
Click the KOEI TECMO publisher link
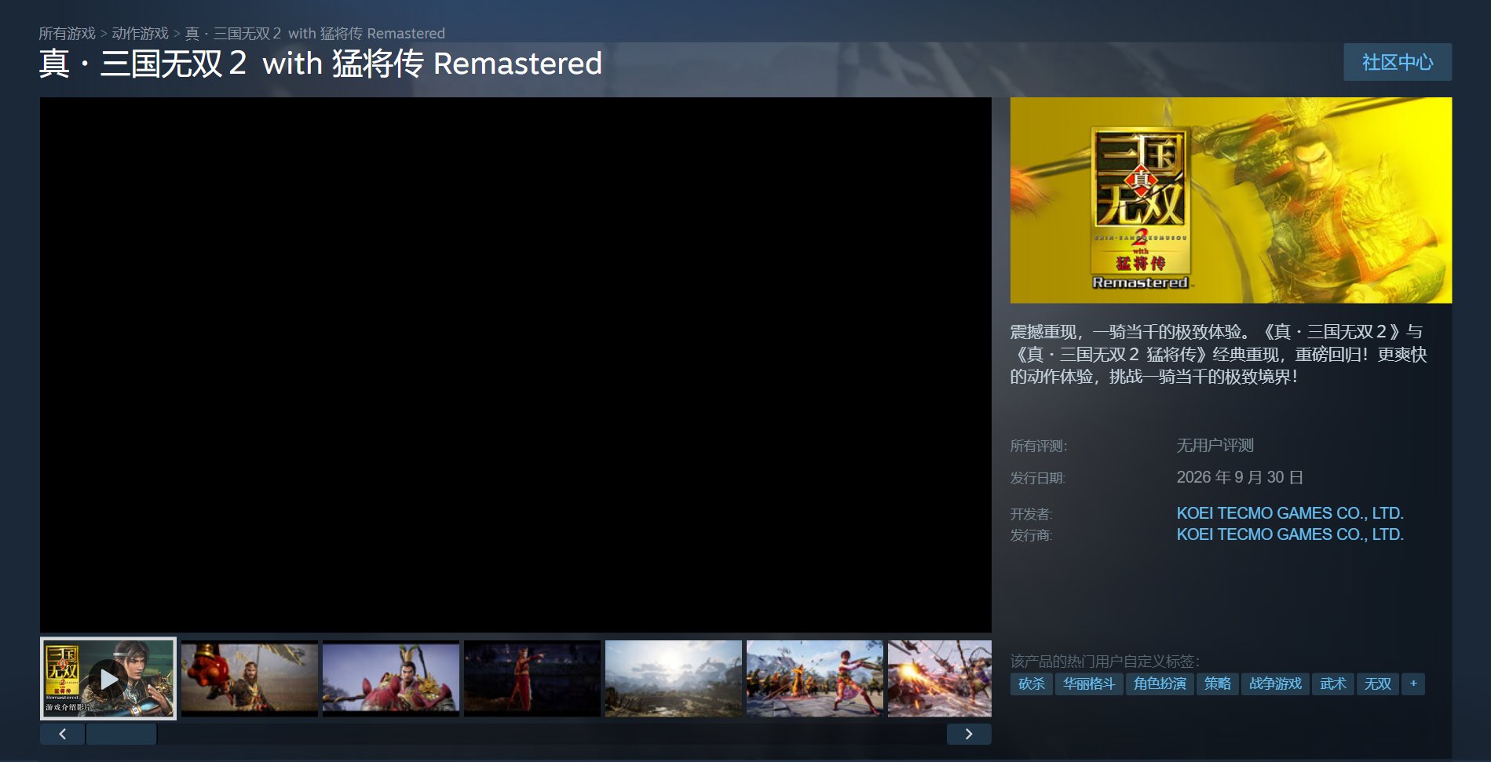point(1290,534)
